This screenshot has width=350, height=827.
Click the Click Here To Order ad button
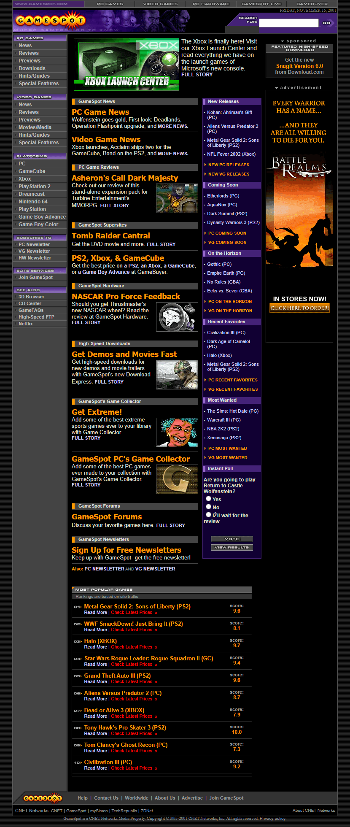click(x=299, y=308)
